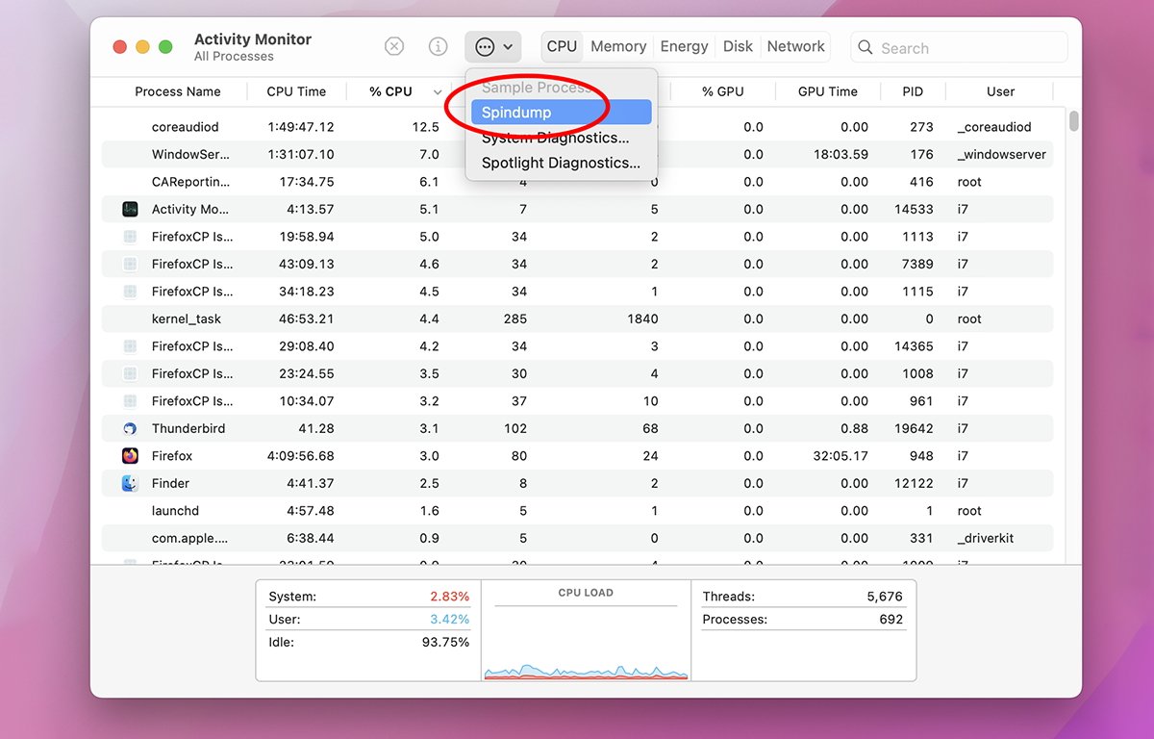This screenshot has width=1154, height=739.
Task: Click the FirefoxCP icon for PID 1008
Action: click(130, 373)
